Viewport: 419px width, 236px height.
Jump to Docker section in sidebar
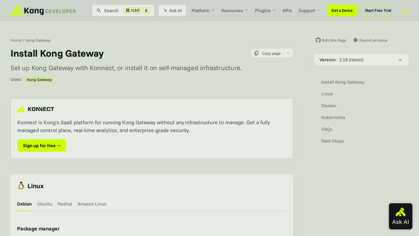pyautogui.click(x=329, y=106)
